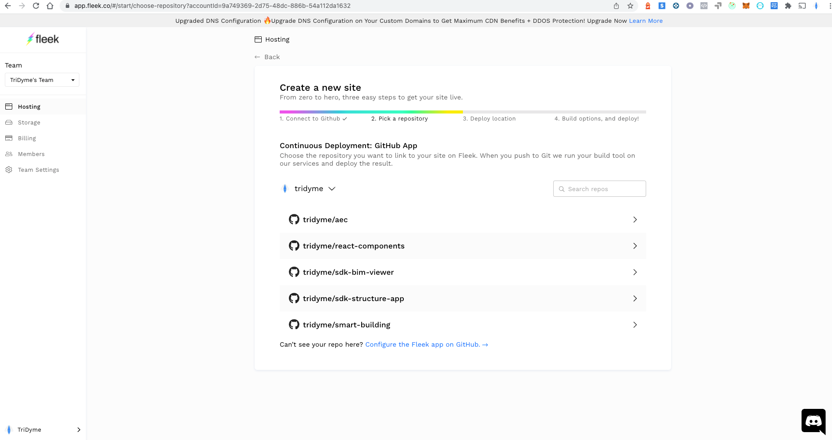Navigate back in browser history
The height and width of the screenshot is (440, 832).
(x=8, y=6)
